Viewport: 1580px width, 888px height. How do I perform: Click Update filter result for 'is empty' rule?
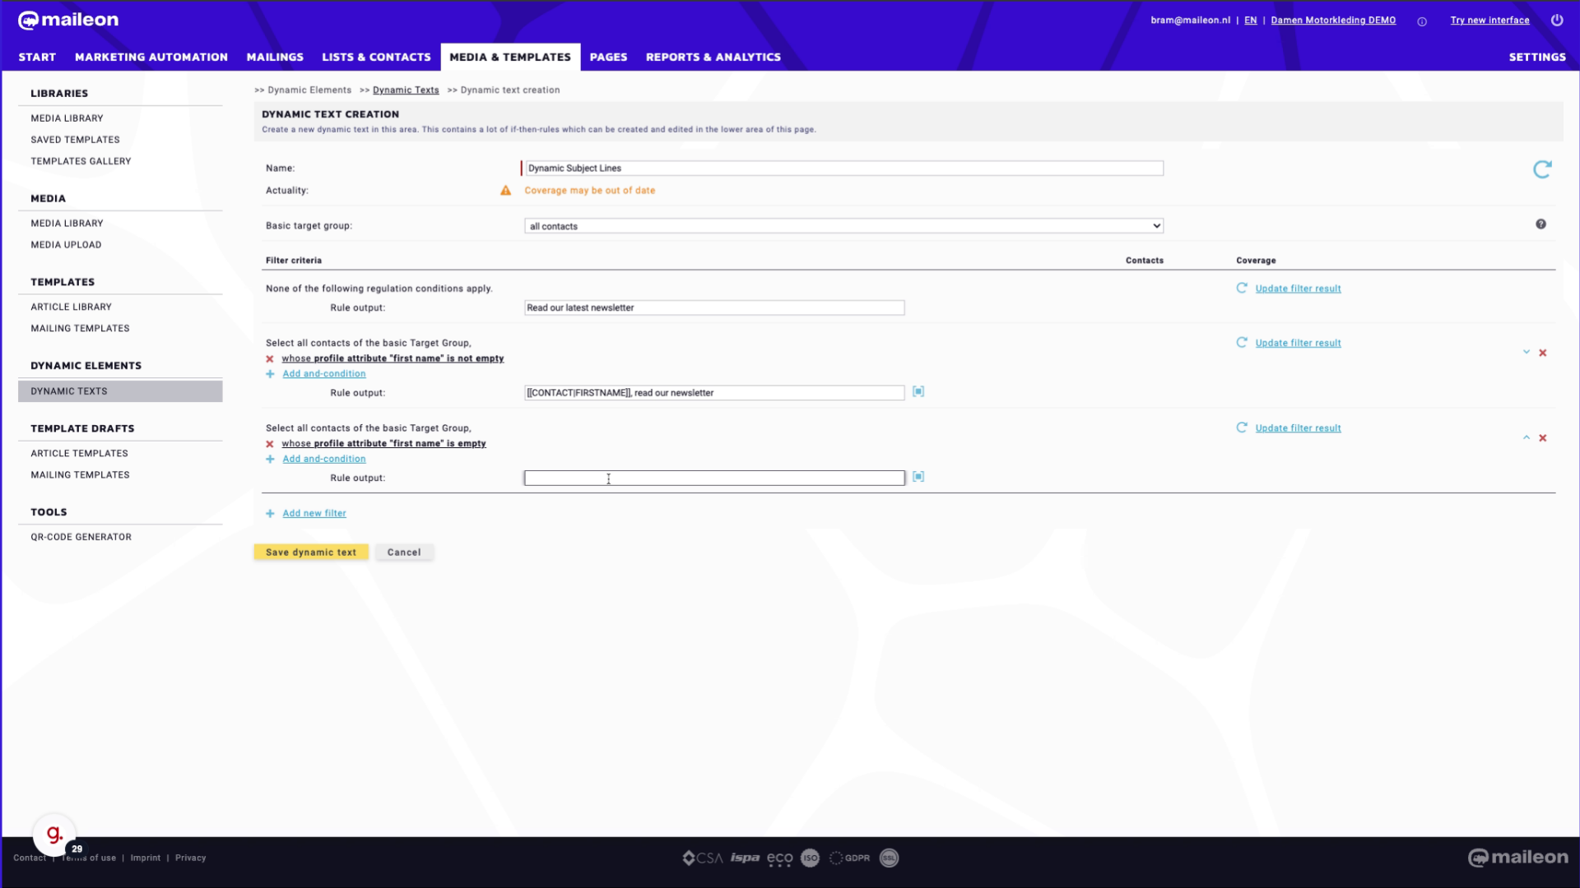point(1298,428)
